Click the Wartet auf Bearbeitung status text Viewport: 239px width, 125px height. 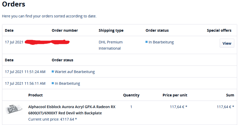point(75,72)
